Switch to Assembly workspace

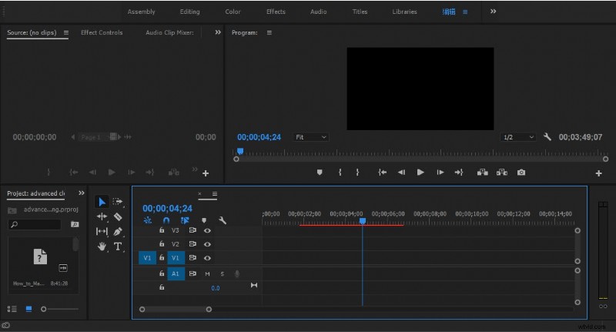tap(142, 12)
